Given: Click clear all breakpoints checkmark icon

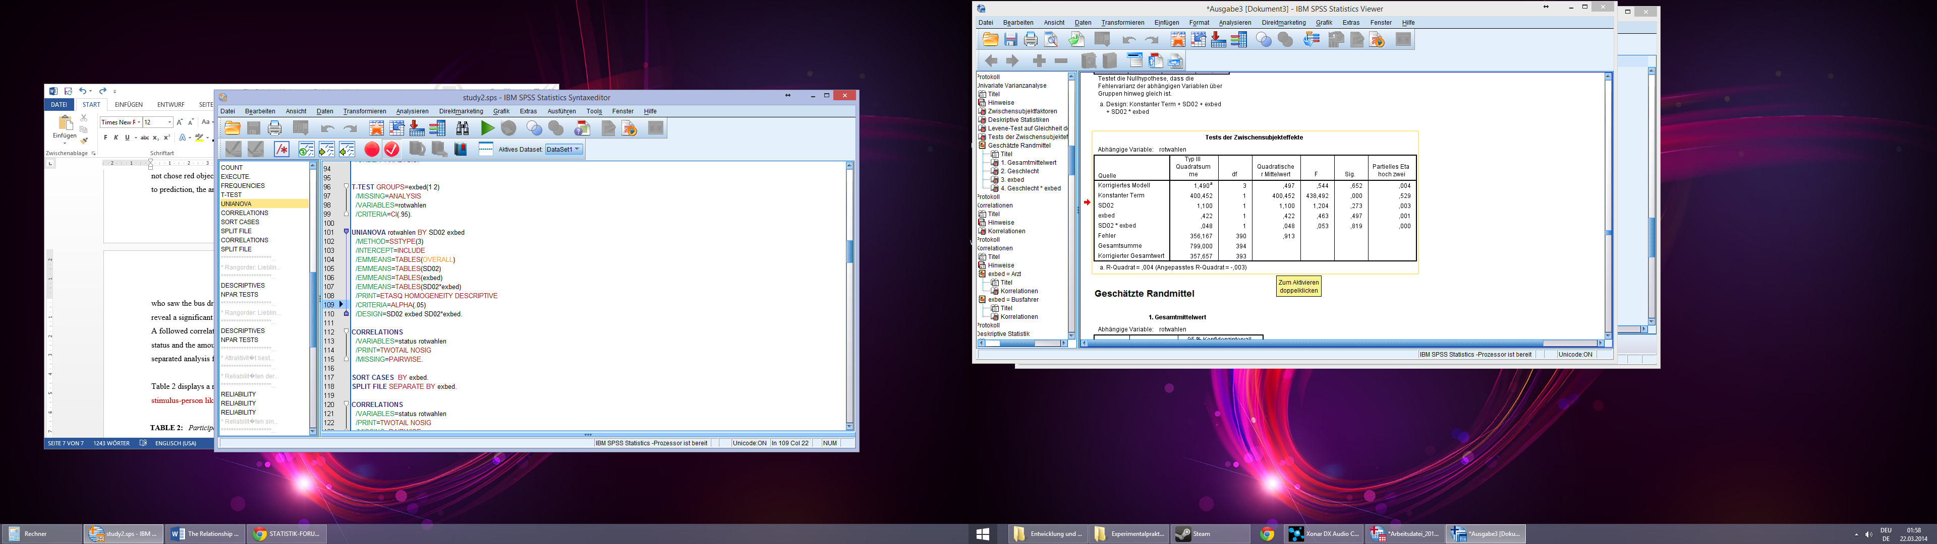Looking at the screenshot, I should pyautogui.click(x=392, y=150).
